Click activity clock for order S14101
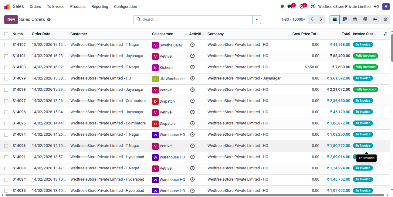The image size is (393, 197). pos(192,56)
